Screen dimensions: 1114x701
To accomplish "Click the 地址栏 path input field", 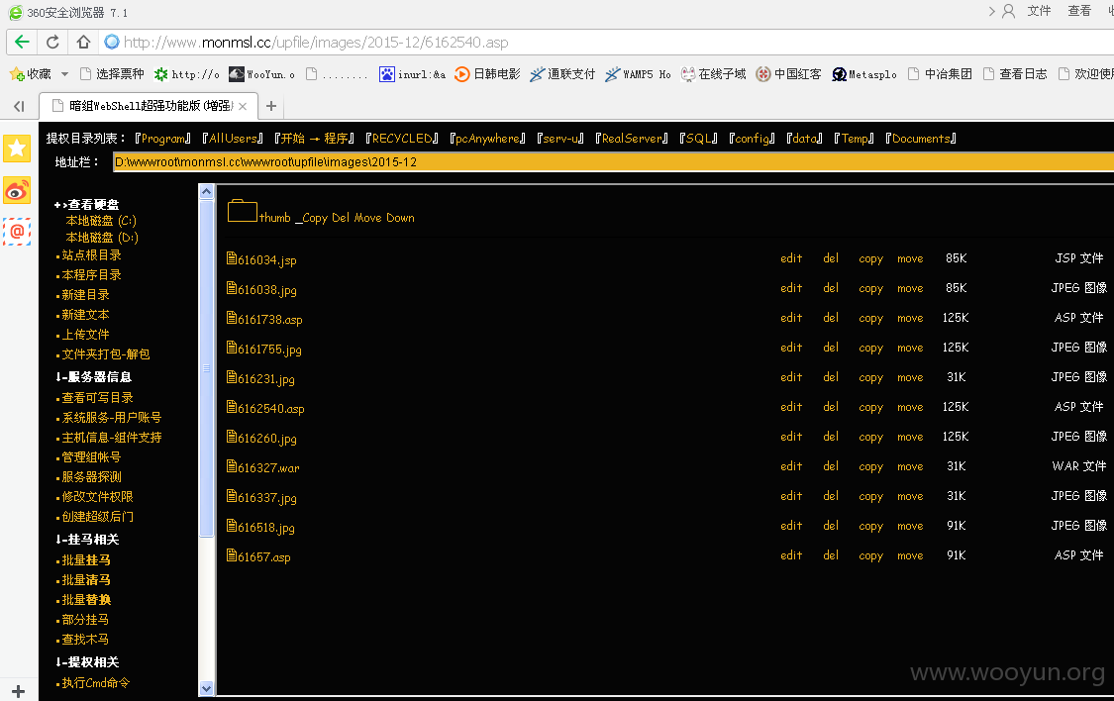I will [613, 162].
